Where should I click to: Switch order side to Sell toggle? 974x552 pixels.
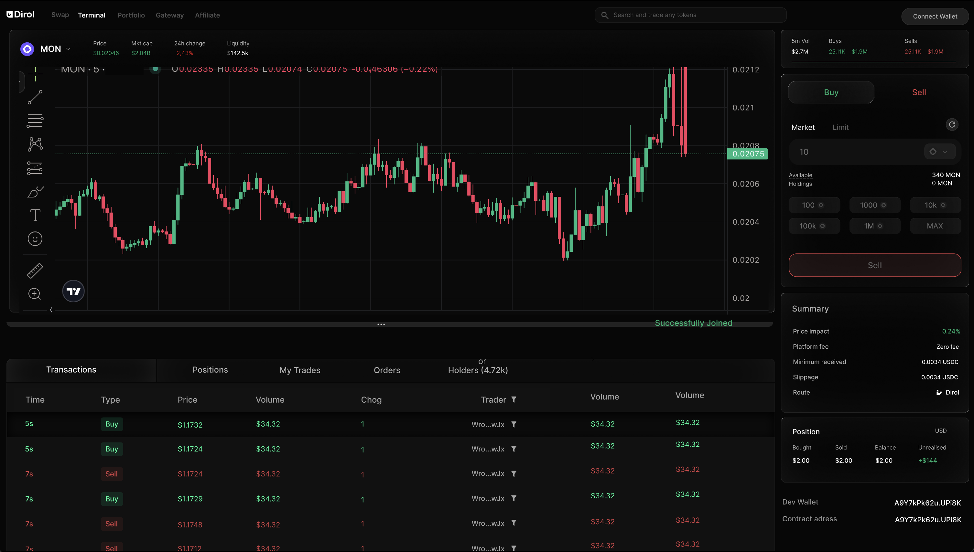tap(919, 92)
